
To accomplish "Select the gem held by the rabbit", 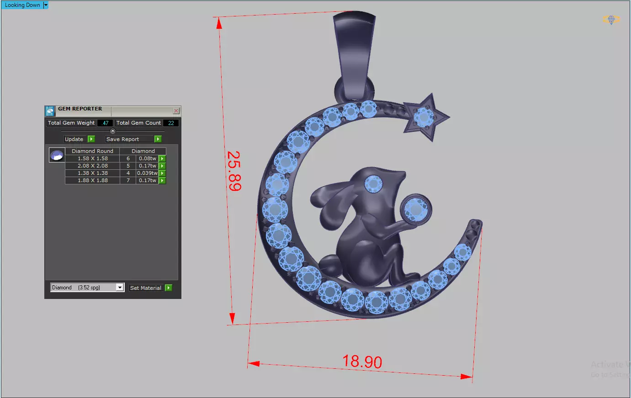I will coord(416,209).
